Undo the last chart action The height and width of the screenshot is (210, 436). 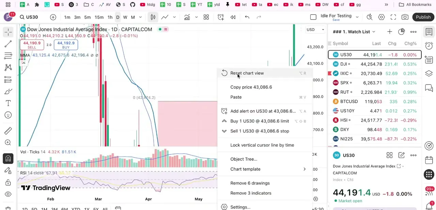click(247, 17)
